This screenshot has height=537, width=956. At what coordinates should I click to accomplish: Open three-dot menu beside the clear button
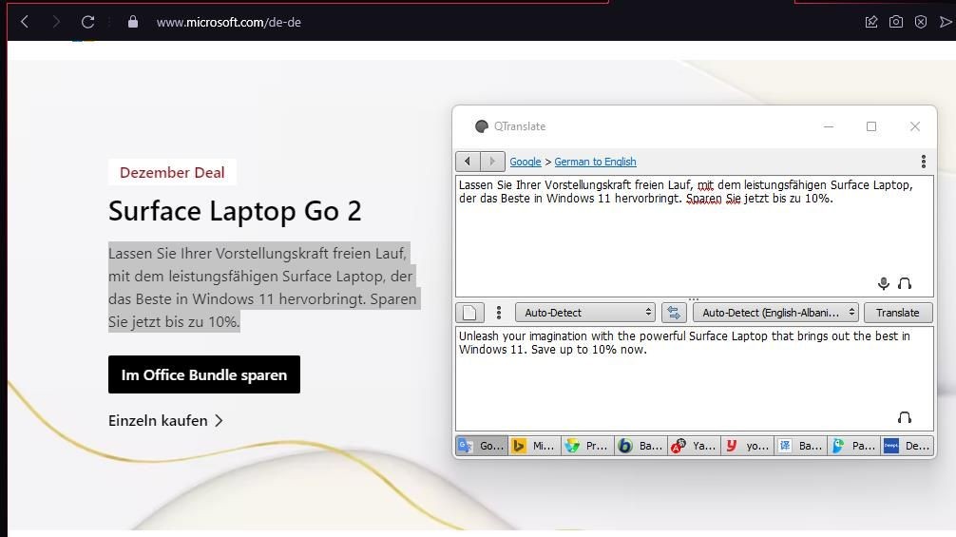pos(499,313)
